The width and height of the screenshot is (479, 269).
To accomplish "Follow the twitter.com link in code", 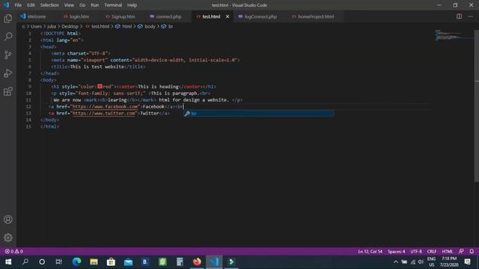I will tap(104, 113).
